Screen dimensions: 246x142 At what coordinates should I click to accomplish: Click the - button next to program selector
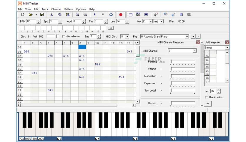click(198, 37)
